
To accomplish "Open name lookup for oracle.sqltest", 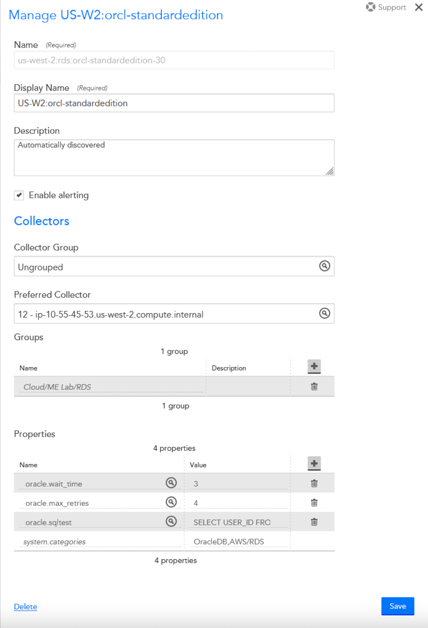I will 171,521.
